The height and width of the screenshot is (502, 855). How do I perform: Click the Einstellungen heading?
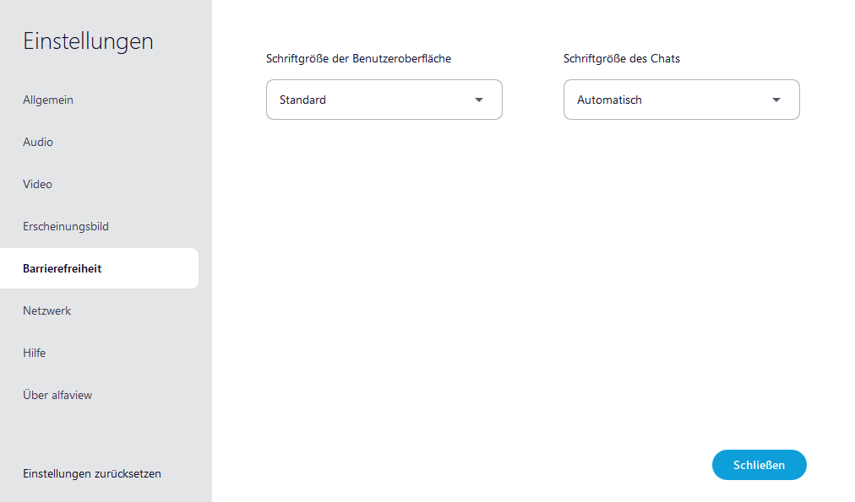[88, 40]
